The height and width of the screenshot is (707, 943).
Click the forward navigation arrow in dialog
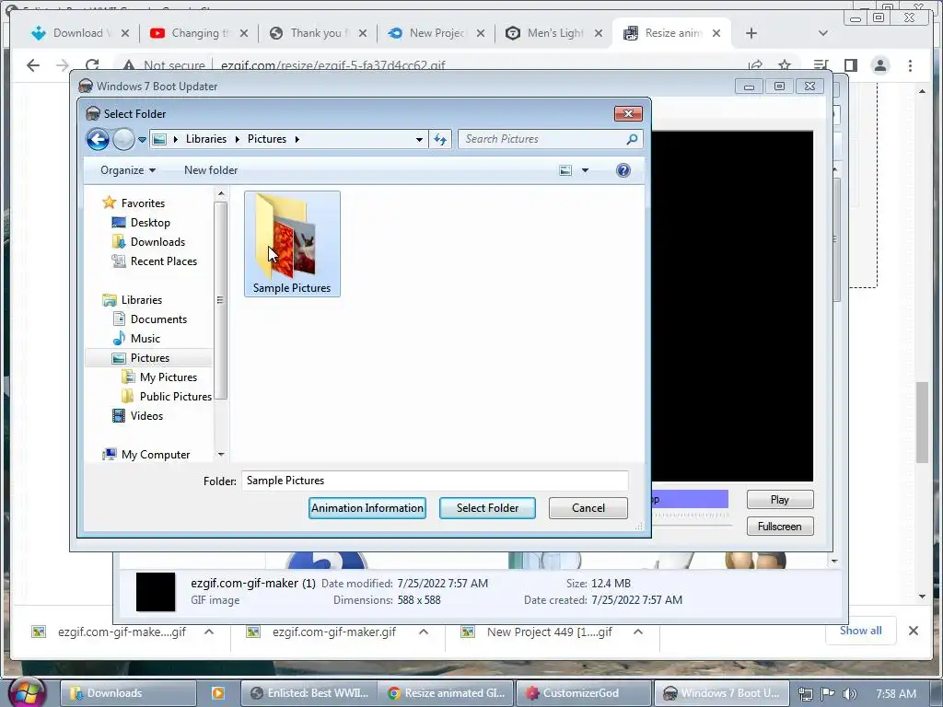tap(124, 139)
